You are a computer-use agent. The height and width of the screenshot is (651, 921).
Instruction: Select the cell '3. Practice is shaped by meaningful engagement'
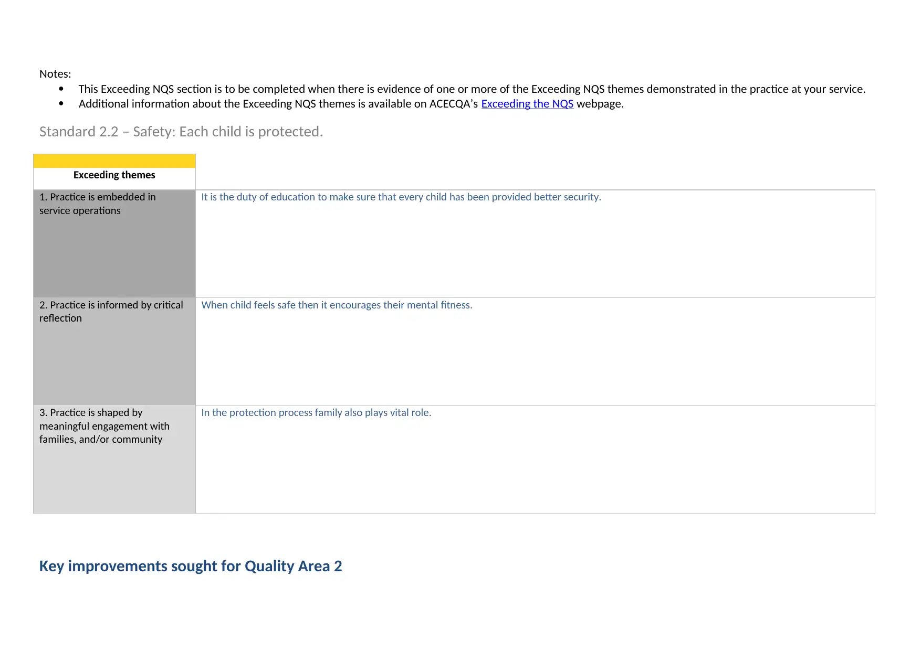pyautogui.click(x=114, y=460)
